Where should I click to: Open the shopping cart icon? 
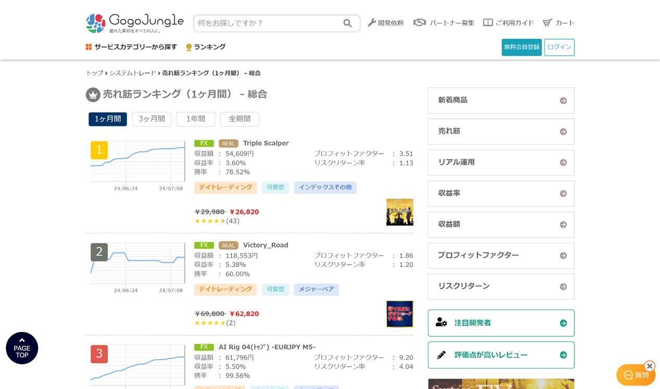(547, 22)
